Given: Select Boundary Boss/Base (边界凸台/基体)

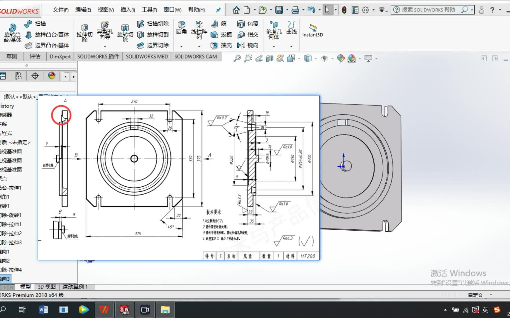Looking at the screenshot, I should pyautogui.click(x=47, y=45).
